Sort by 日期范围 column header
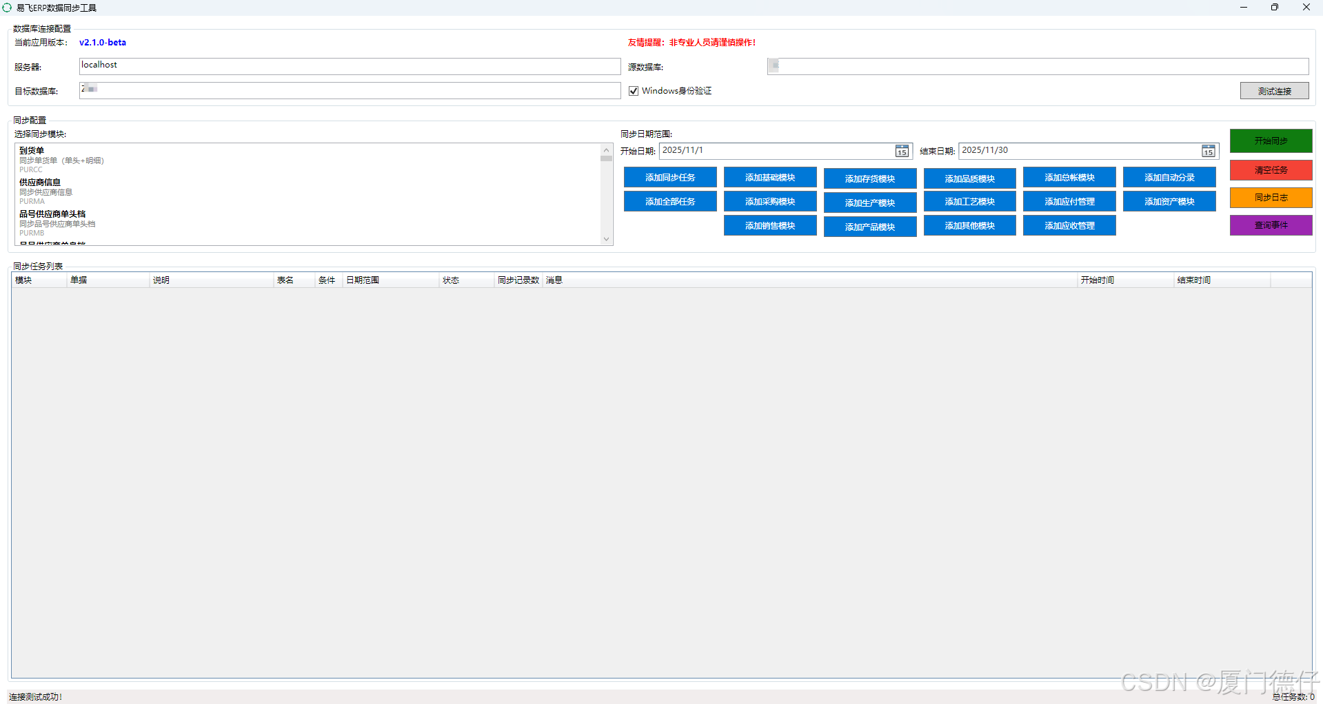 pos(391,280)
